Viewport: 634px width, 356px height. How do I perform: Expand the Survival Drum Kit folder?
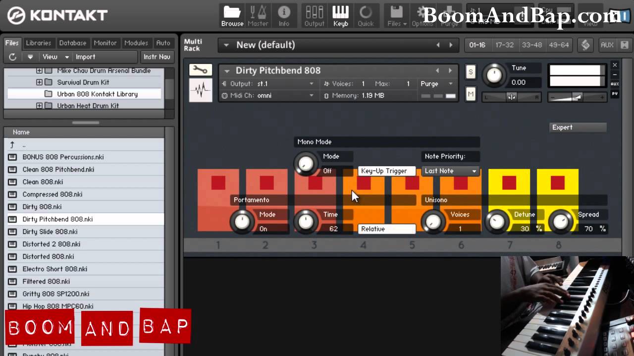(x=39, y=82)
